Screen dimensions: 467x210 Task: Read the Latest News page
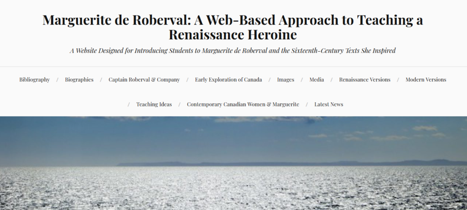(x=328, y=104)
